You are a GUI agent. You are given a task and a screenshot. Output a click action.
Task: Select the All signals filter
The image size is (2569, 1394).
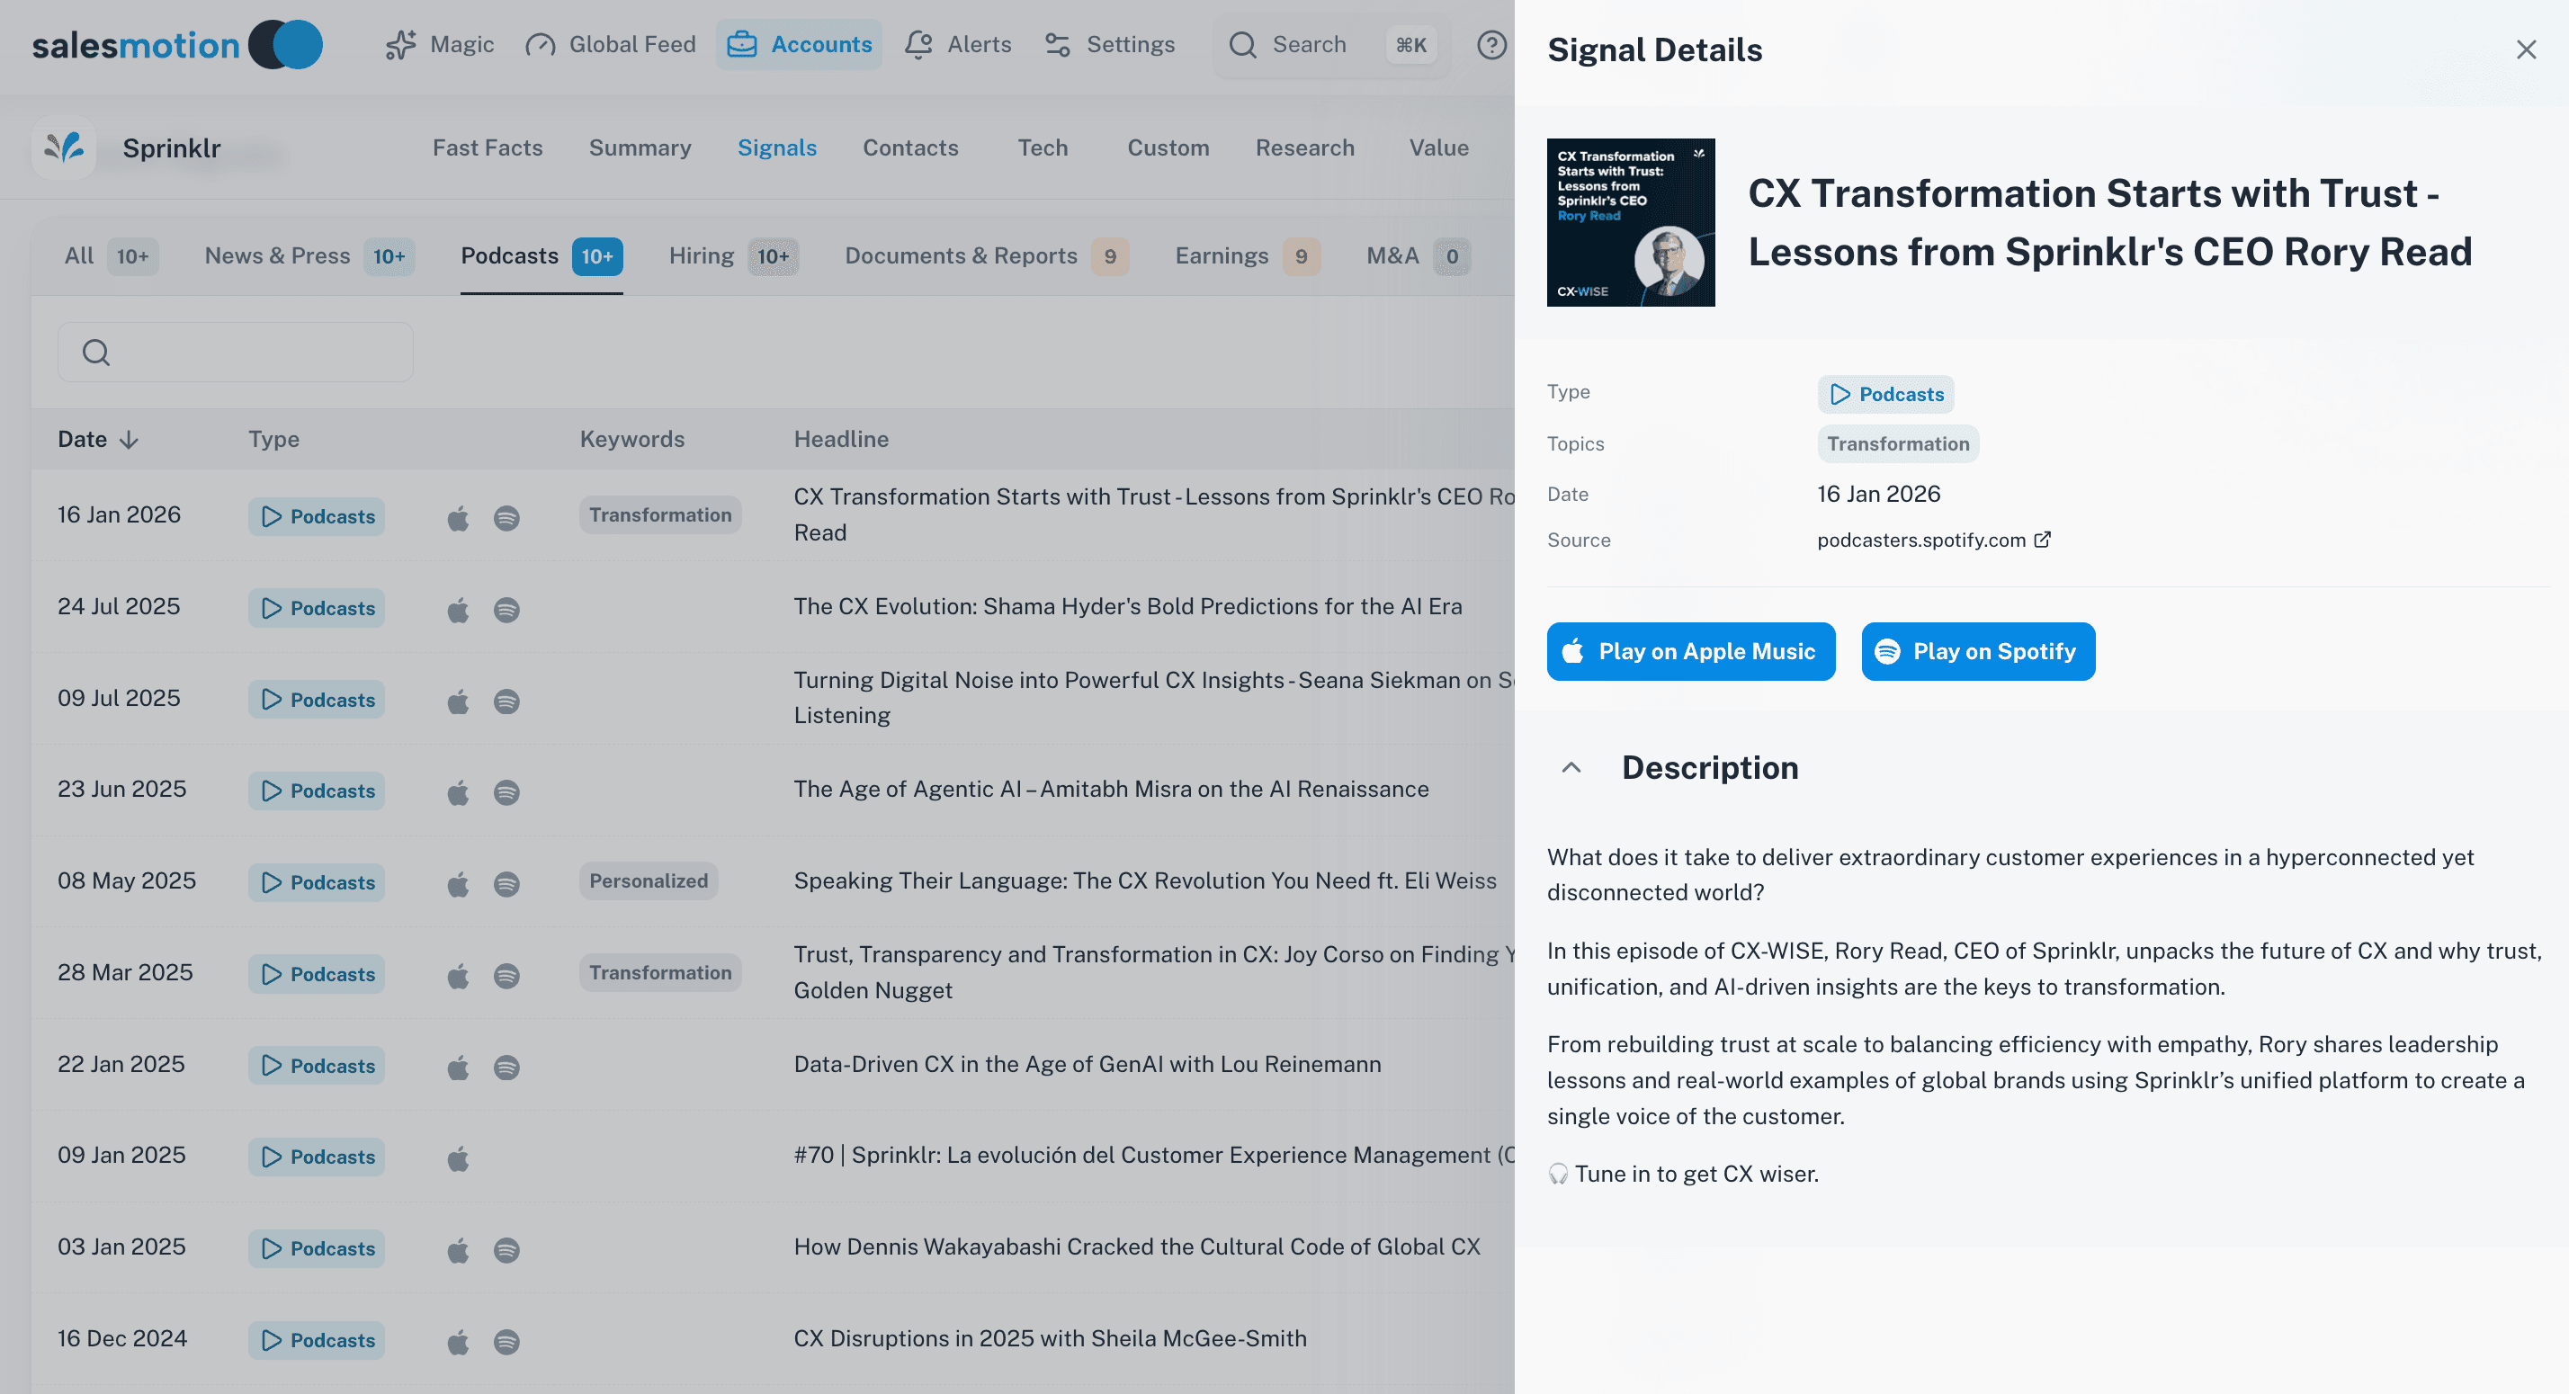click(x=111, y=256)
